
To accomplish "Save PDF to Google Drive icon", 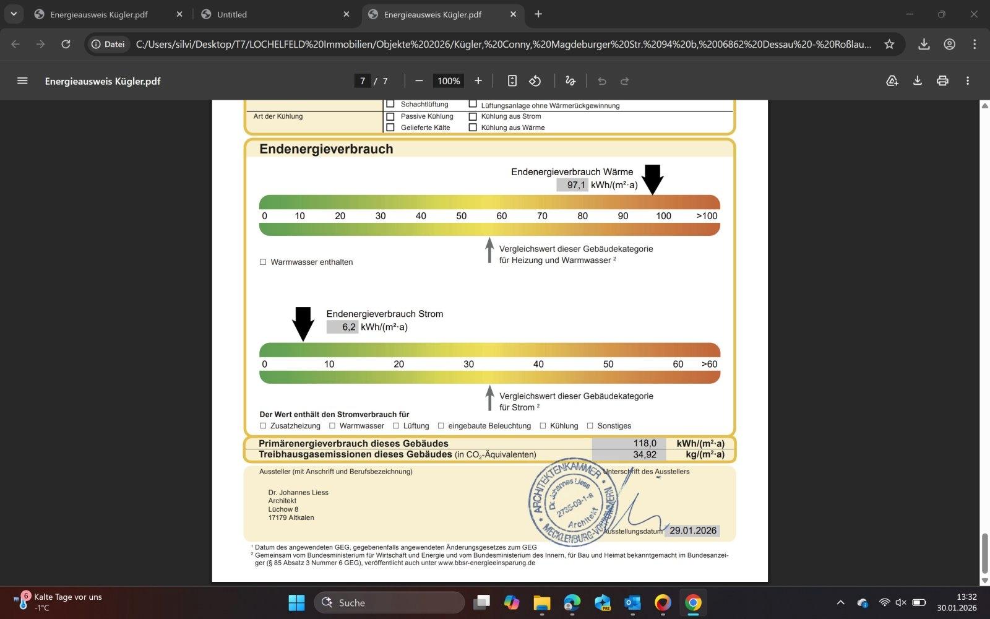I will click(892, 81).
